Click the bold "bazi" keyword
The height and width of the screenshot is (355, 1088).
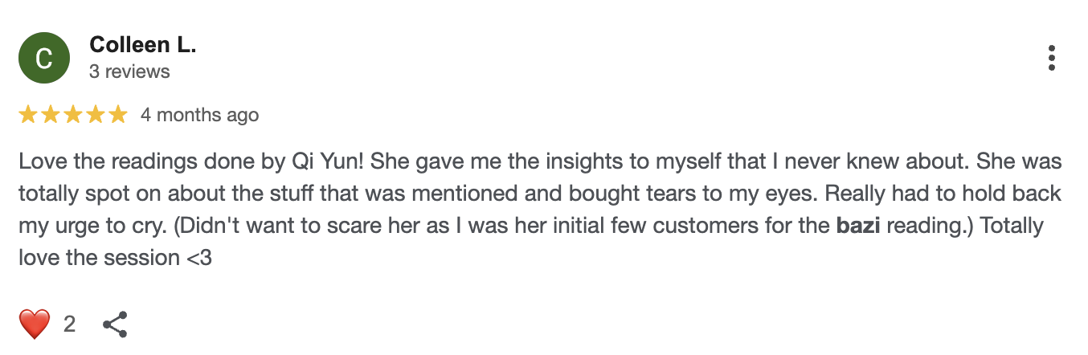click(x=857, y=226)
